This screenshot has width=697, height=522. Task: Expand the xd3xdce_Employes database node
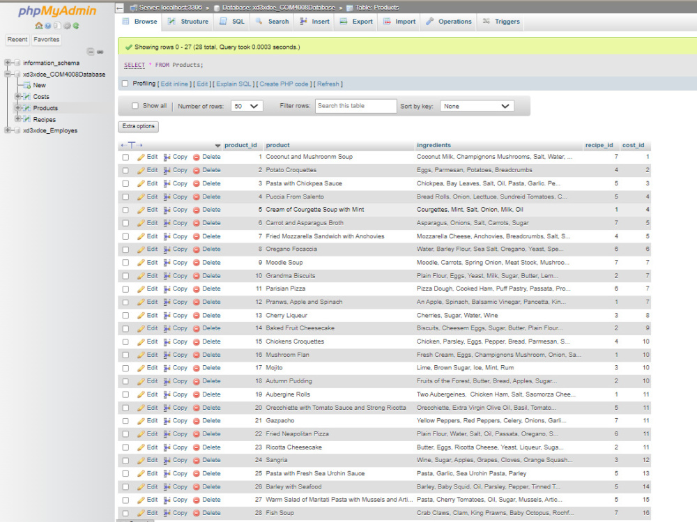click(8, 130)
